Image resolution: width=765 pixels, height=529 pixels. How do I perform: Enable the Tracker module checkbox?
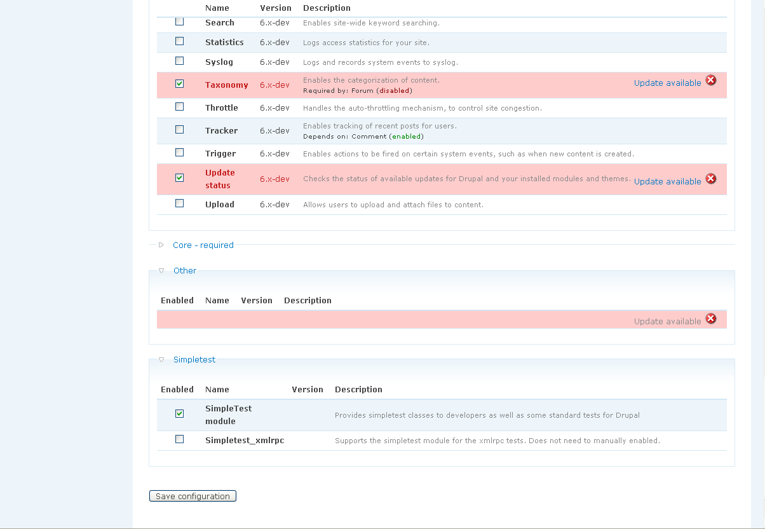pyautogui.click(x=179, y=130)
